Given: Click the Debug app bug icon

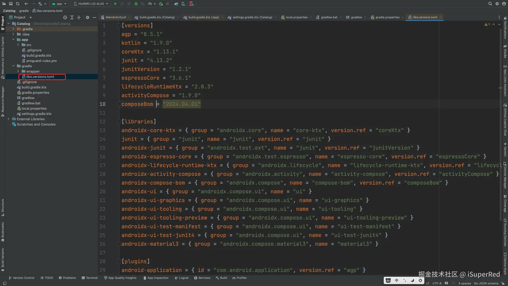Looking at the screenshot, I should tap(136, 4).
